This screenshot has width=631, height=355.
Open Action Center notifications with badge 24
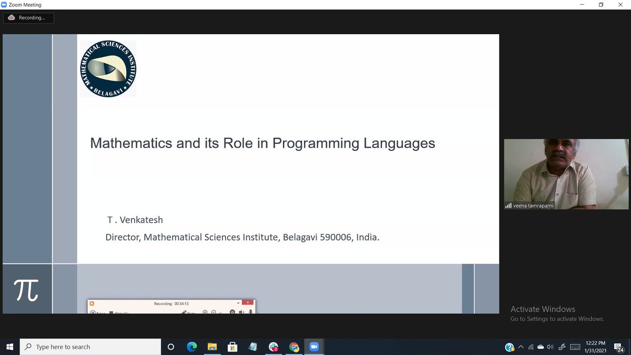[x=619, y=347]
